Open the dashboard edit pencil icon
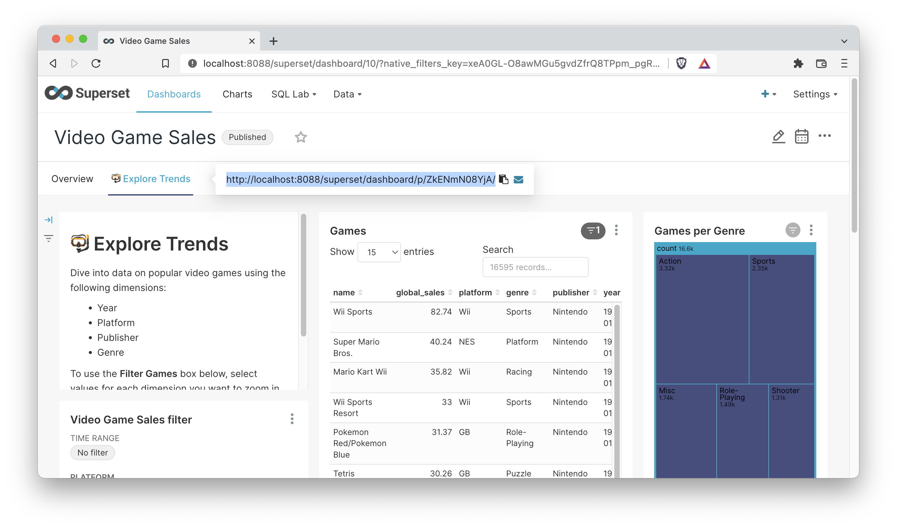 point(779,136)
